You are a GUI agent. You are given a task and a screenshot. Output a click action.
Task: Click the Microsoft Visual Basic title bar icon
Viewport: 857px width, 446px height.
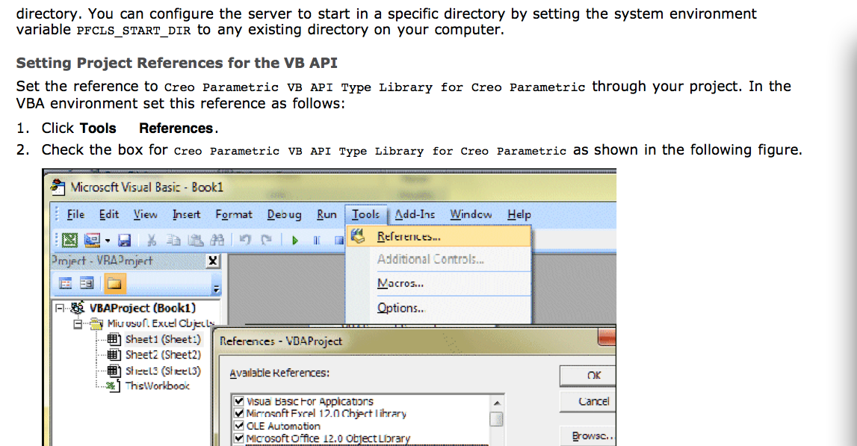pyautogui.click(x=58, y=187)
